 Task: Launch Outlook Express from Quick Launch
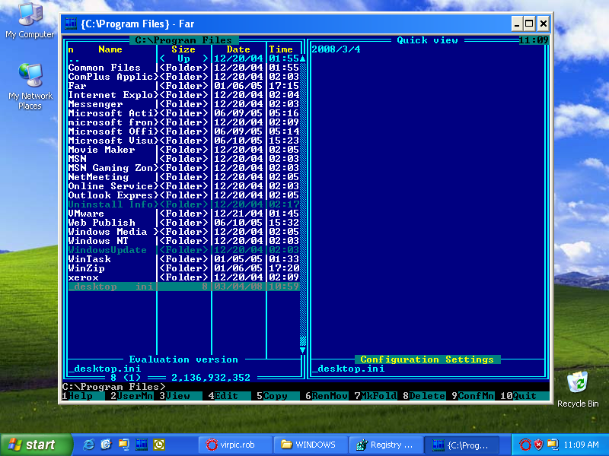[106, 445]
